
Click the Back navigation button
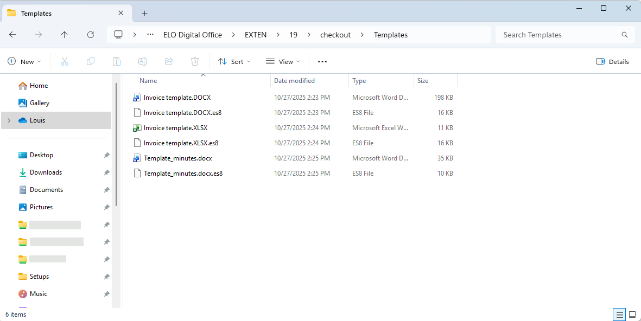coord(12,34)
